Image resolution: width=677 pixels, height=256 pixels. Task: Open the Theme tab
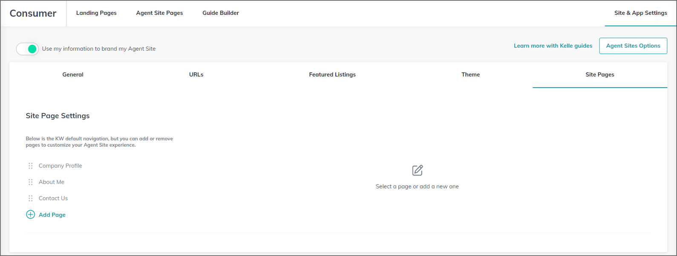pos(470,74)
